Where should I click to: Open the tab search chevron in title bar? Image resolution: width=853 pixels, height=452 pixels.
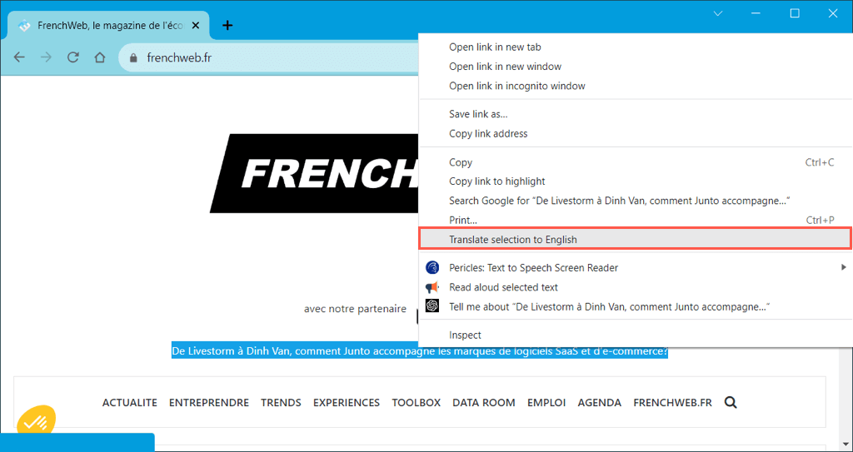click(x=718, y=13)
